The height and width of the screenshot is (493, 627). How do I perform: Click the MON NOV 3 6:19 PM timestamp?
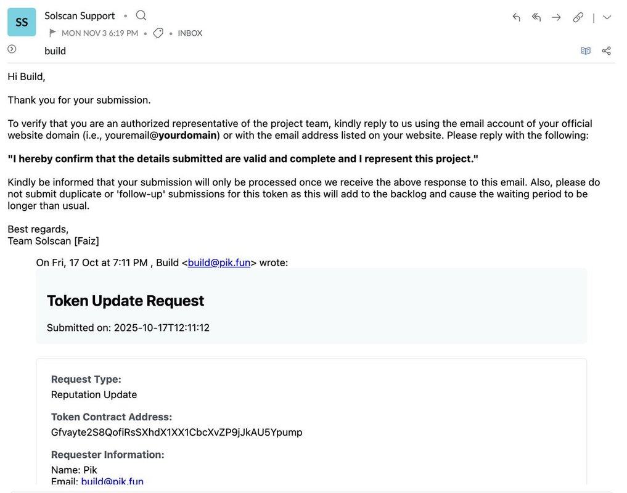99,33
